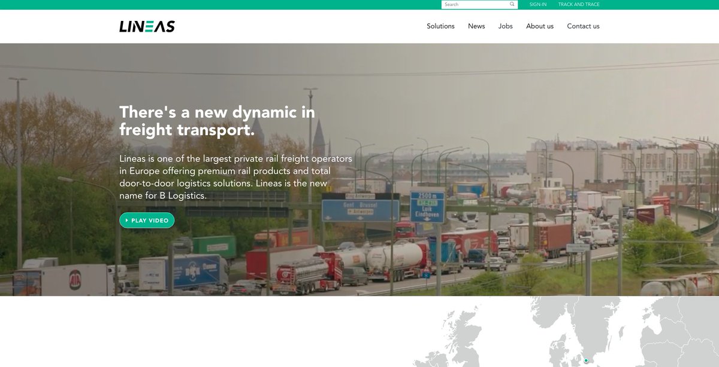Click headline "There's a new dynamic in freight transport."

click(217, 121)
